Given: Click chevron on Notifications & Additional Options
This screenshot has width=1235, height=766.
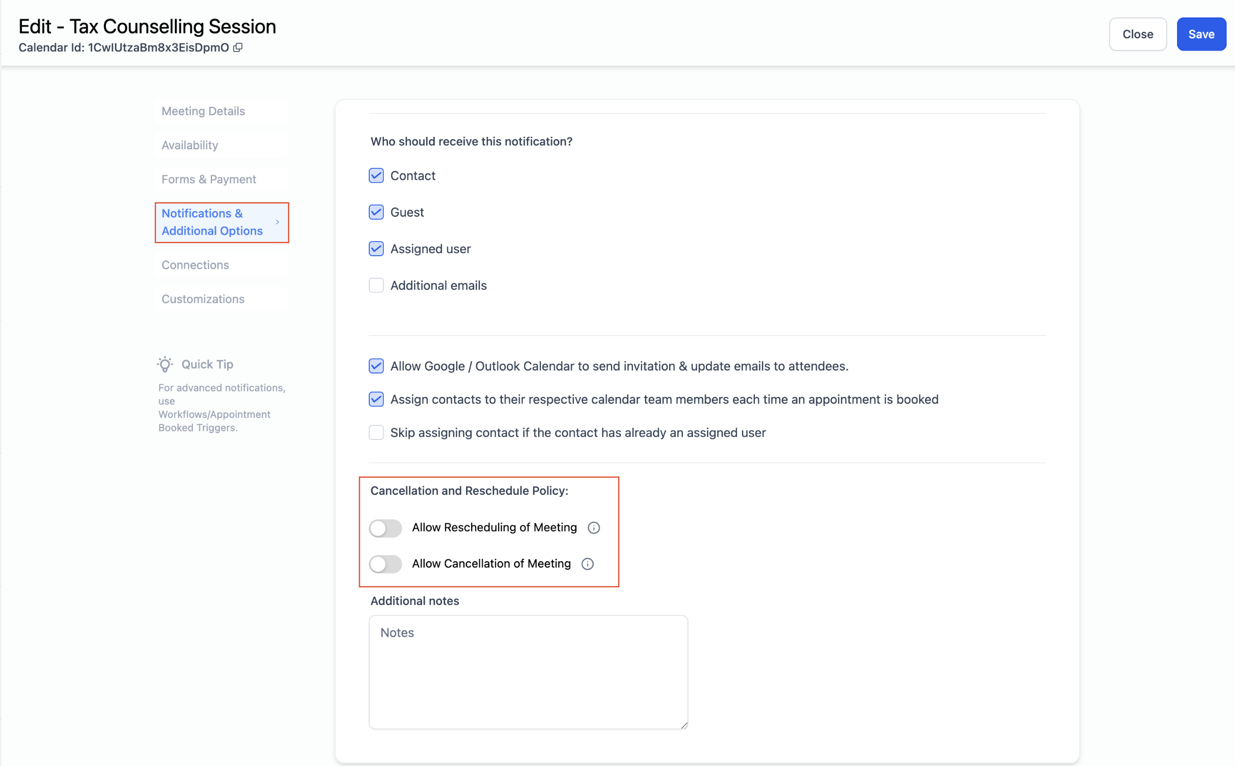Looking at the screenshot, I should (x=277, y=222).
